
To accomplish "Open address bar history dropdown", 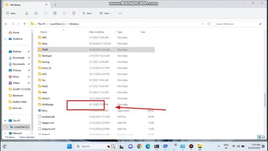I will [202, 24].
